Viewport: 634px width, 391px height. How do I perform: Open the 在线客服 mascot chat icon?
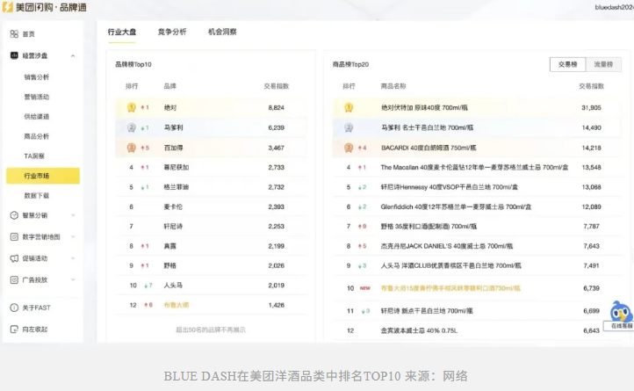(x=621, y=312)
